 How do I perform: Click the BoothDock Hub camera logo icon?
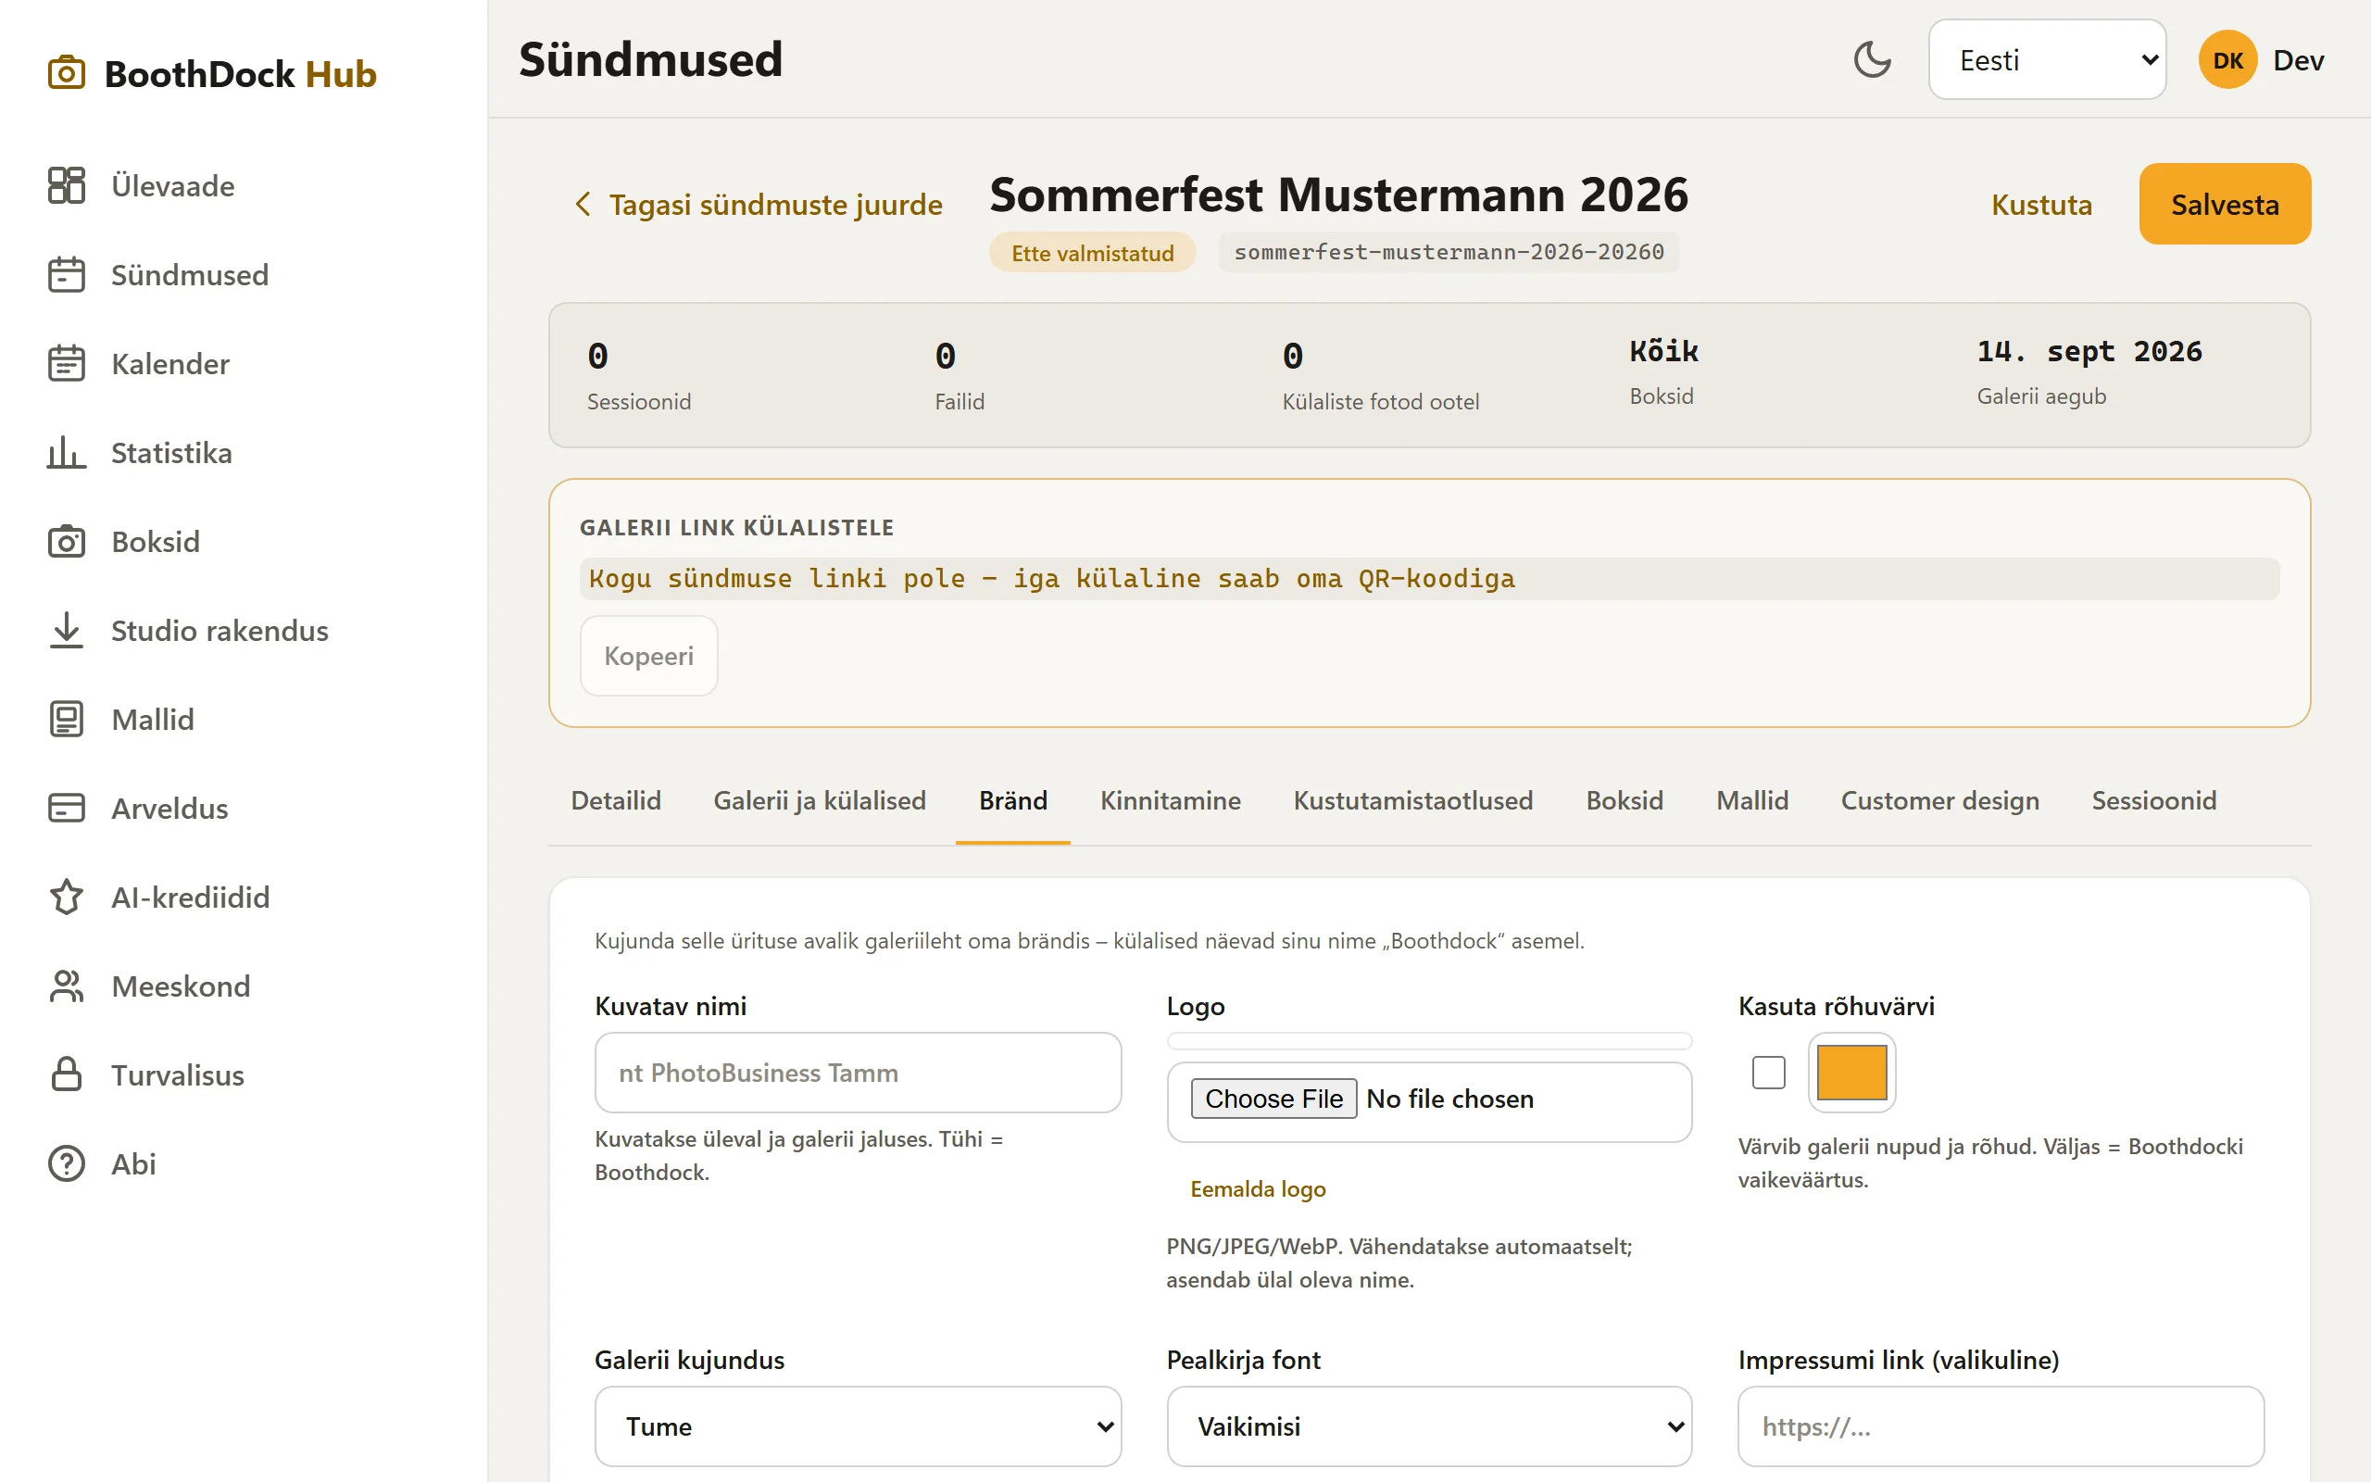(x=67, y=73)
